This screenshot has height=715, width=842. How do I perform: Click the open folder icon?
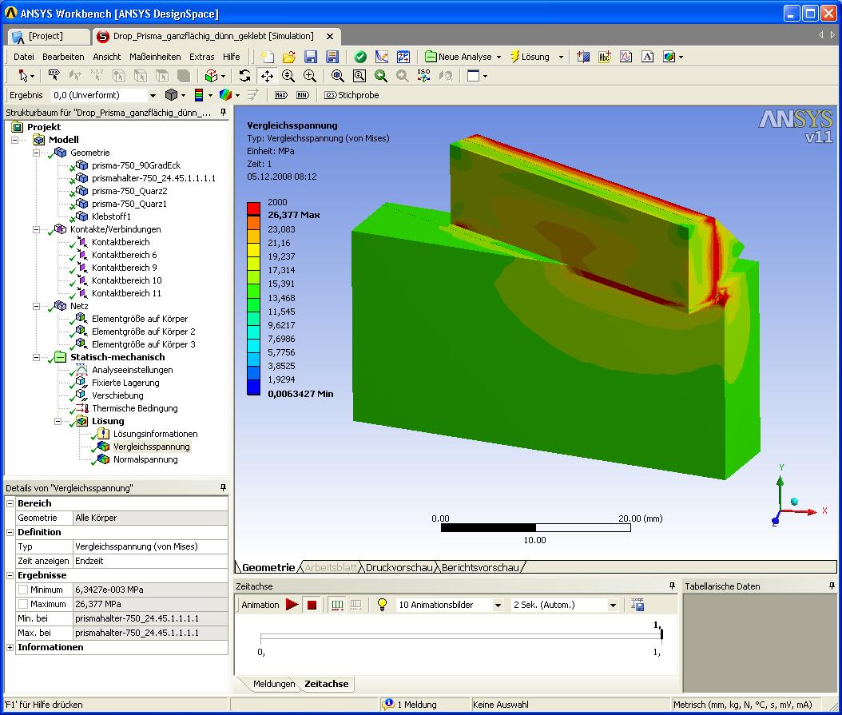click(x=289, y=57)
